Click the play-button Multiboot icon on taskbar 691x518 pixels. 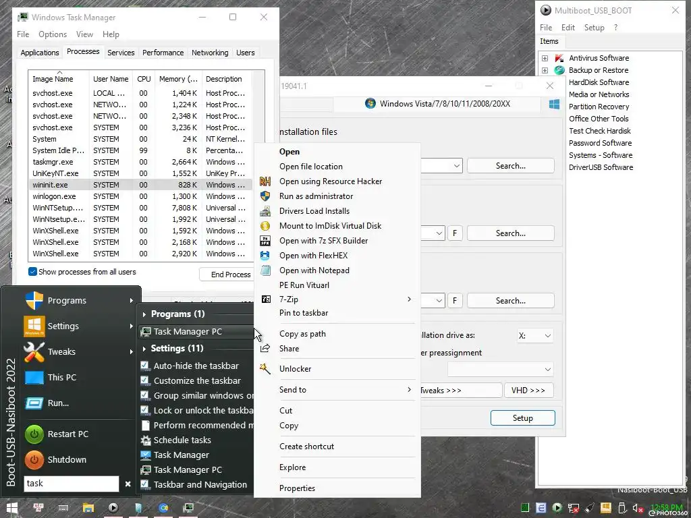[113, 508]
